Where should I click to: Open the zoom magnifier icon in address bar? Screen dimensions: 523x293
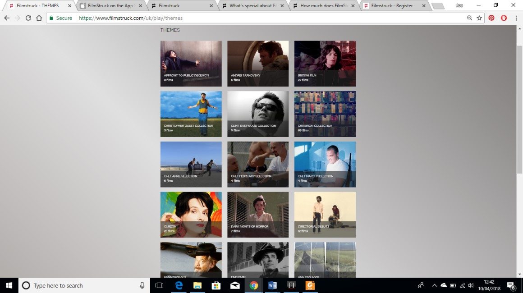coord(469,18)
